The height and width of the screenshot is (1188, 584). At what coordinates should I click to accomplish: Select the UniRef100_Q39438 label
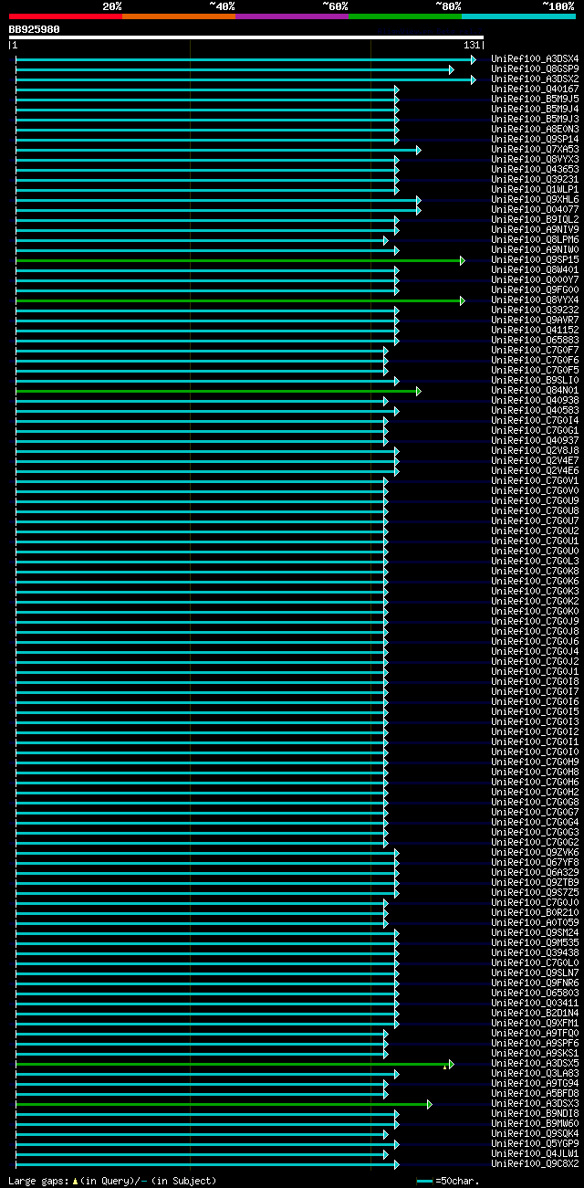point(535,953)
